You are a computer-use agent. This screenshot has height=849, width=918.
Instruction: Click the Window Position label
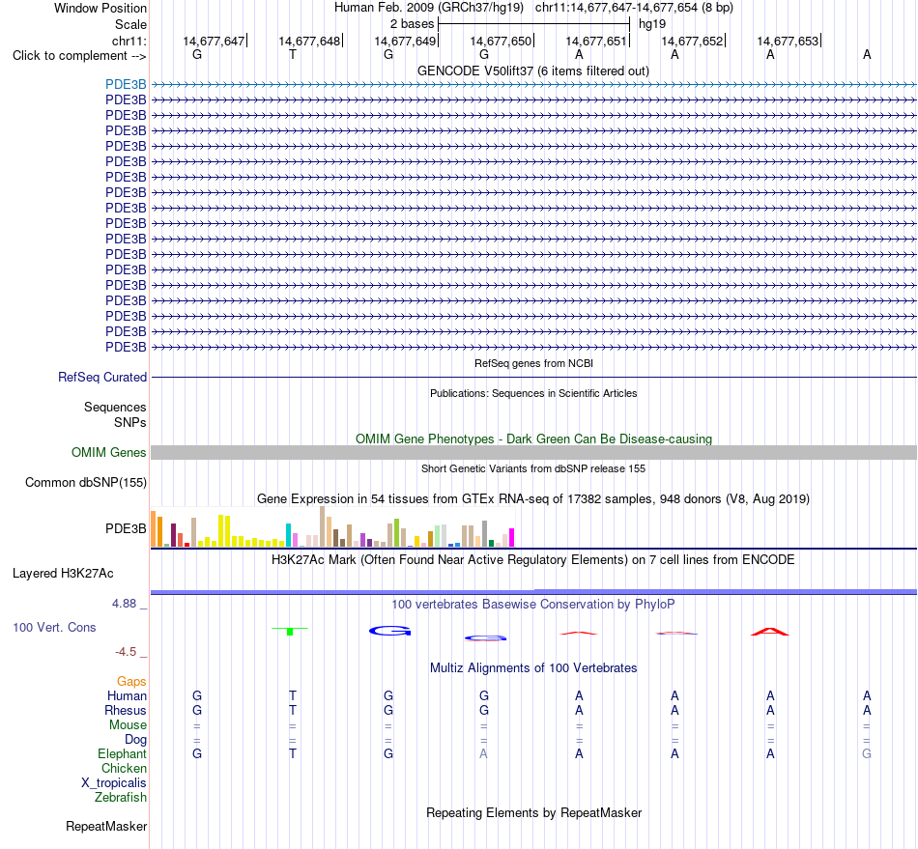pos(100,8)
